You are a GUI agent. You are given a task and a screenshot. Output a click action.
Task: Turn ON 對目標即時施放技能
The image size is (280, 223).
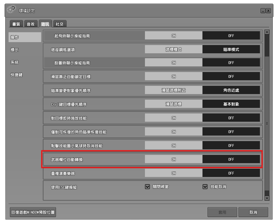[x=174, y=118]
